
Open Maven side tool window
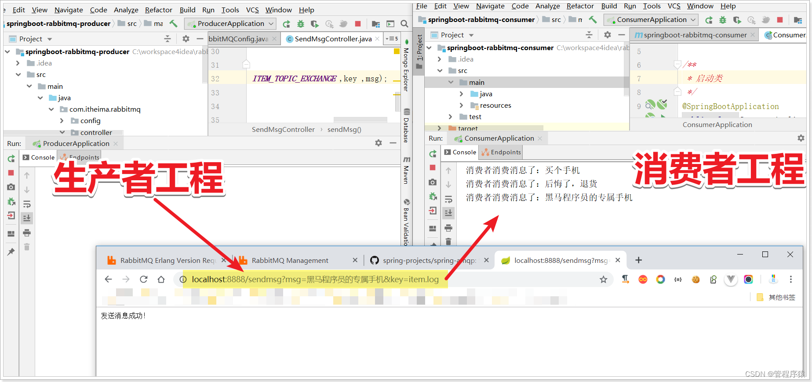(x=406, y=171)
